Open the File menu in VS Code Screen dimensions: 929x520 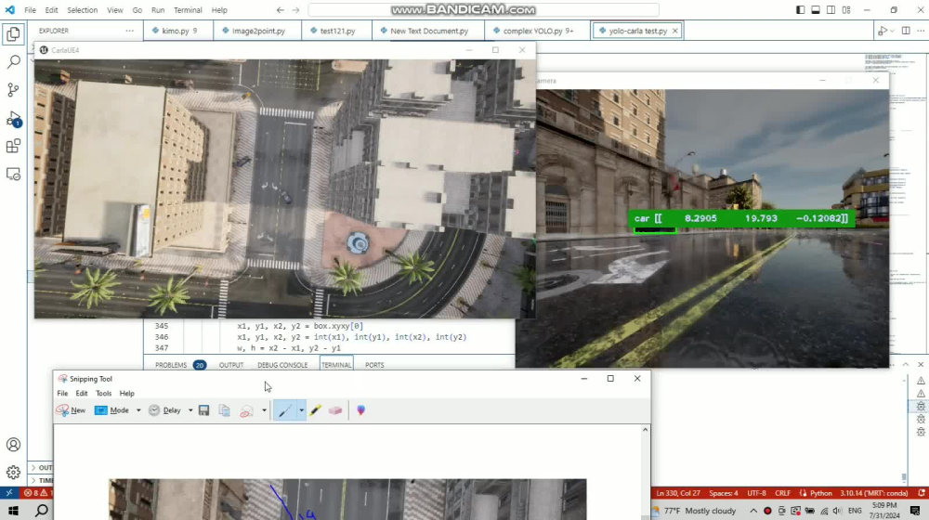(31, 10)
